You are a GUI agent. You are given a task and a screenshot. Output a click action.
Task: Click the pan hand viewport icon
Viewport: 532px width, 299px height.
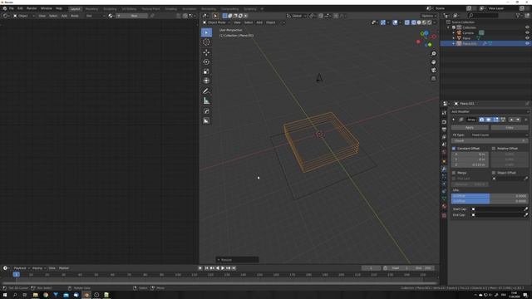(433, 62)
